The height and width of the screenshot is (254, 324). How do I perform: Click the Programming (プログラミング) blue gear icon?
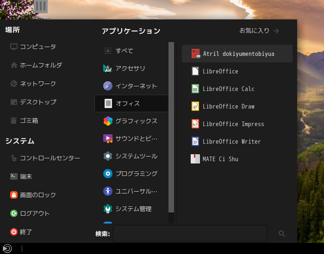pyautogui.click(x=108, y=174)
